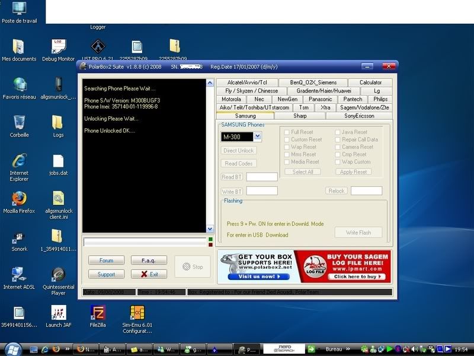The width and height of the screenshot is (474, 356).
Task: Open the F.a.q. button
Action: (x=149, y=260)
